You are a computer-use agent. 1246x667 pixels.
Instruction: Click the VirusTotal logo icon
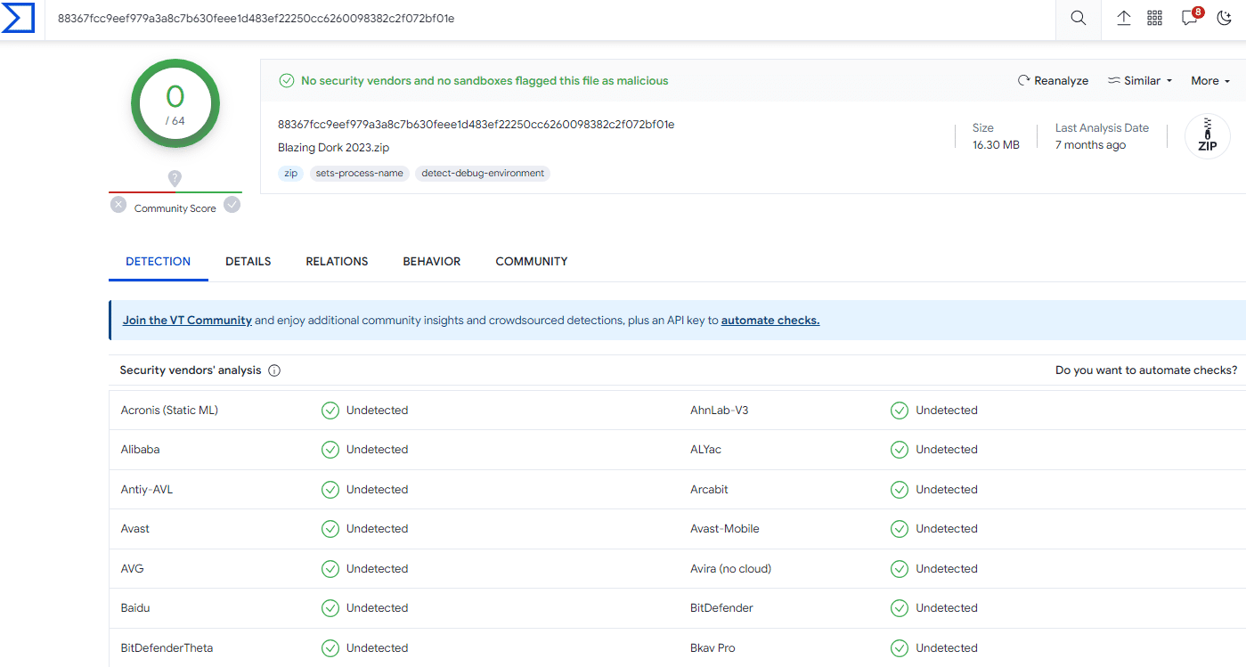tap(18, 18)
